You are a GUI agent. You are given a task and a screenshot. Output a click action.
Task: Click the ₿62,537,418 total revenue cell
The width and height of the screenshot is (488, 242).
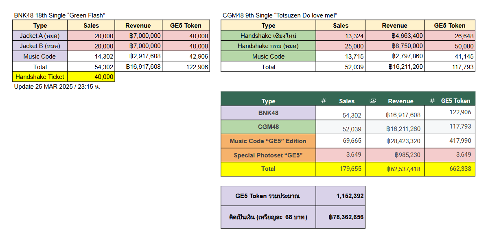pos(395,169)
